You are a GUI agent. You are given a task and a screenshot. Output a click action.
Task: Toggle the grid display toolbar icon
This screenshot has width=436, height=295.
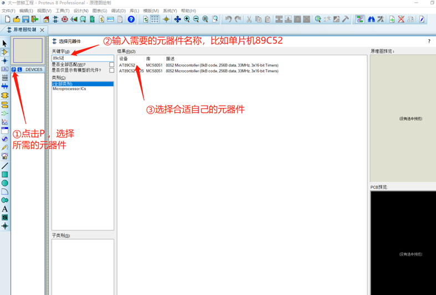[155, 19]
